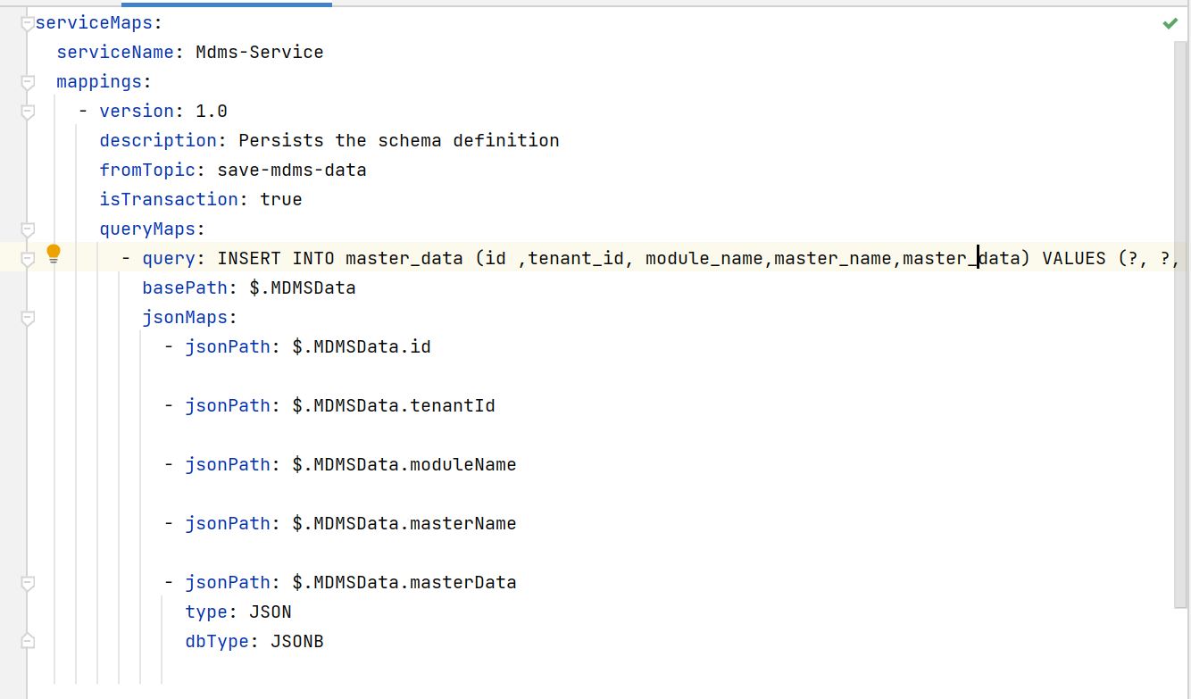The height and width of the screenshot is (699, 1191).
Task: Click fold end marker beside dbType line
Action: [28, 642]
